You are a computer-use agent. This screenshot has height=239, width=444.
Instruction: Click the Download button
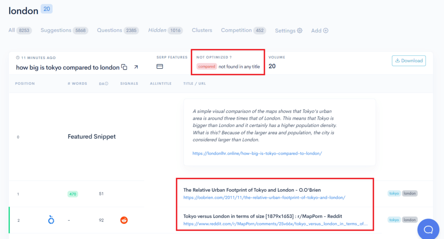click(x=408, y=61)
